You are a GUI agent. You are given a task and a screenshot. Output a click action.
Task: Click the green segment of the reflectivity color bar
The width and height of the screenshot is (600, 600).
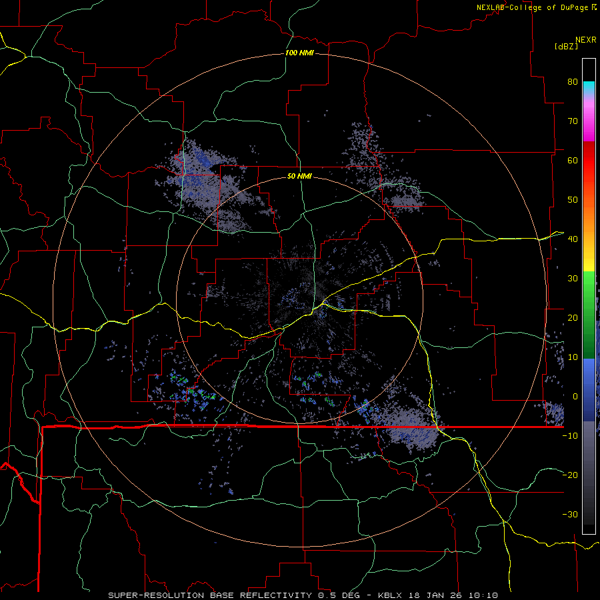pyautogui.click(x=589, y=315)
